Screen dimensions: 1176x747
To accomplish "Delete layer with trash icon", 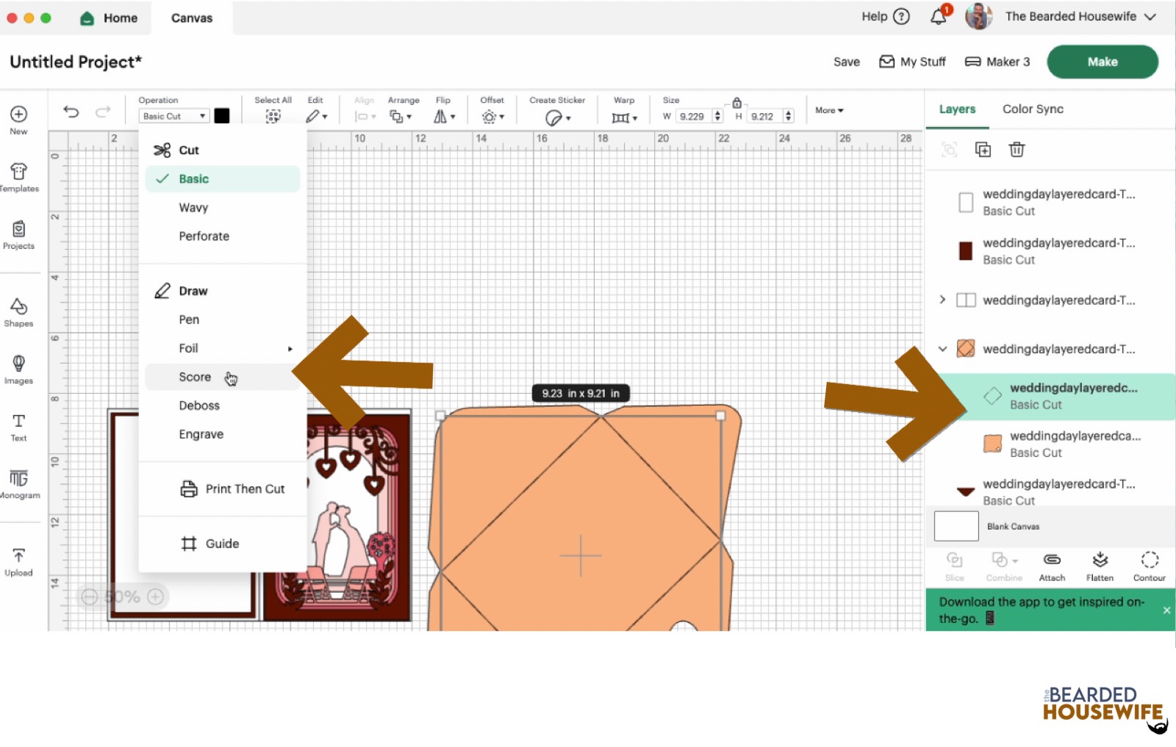I will 1017,150.
